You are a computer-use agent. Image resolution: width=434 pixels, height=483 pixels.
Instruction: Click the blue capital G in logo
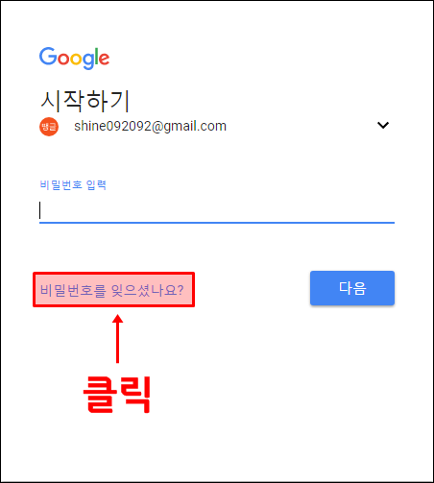click(x=48, y=57)
